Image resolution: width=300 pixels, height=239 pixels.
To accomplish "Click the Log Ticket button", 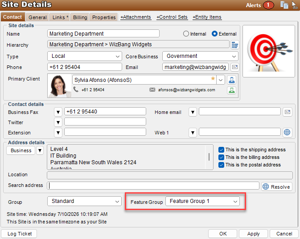I will click(x=19, y=234).
